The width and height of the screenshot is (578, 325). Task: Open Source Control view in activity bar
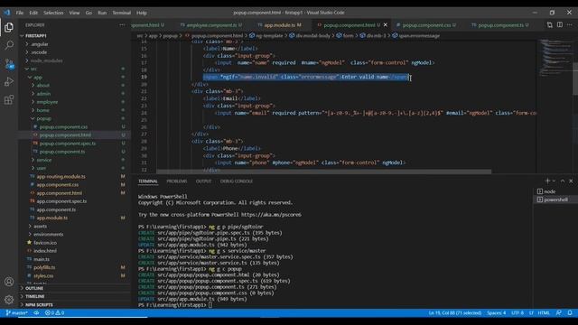point(9,63)
